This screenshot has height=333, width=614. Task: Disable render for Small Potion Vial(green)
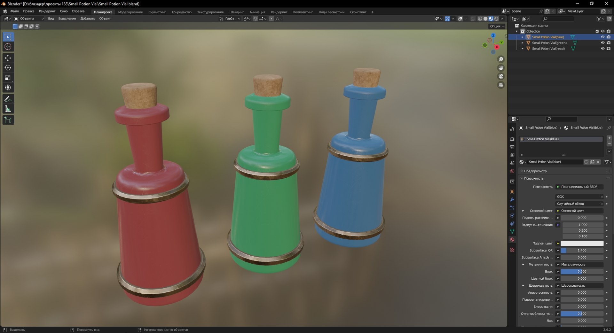pyautogui.click(x=609, y=43)
